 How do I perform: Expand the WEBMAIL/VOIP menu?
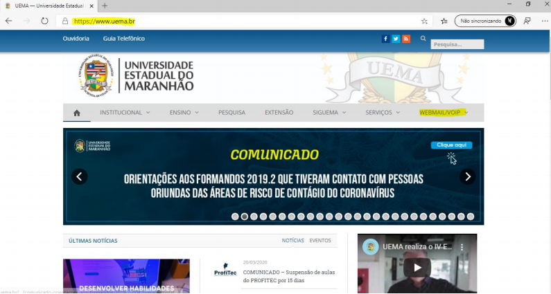click(x=444, y=113)
